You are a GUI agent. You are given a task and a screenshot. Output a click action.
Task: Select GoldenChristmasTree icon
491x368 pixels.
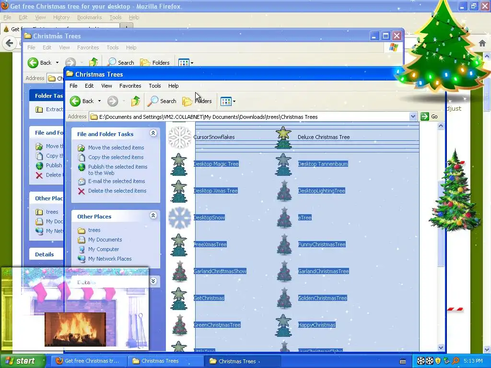tap(284, 298)
